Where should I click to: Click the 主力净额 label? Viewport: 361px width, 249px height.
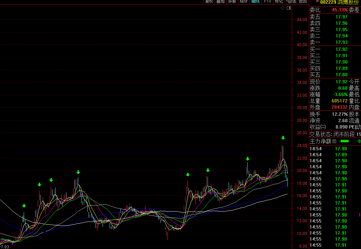click(320, 141)
